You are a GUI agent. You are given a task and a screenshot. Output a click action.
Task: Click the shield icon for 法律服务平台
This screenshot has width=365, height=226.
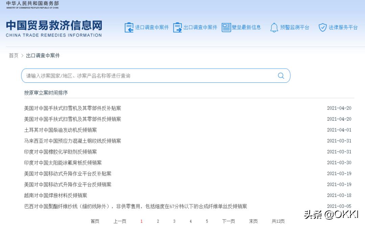click(x=323, y=27)
